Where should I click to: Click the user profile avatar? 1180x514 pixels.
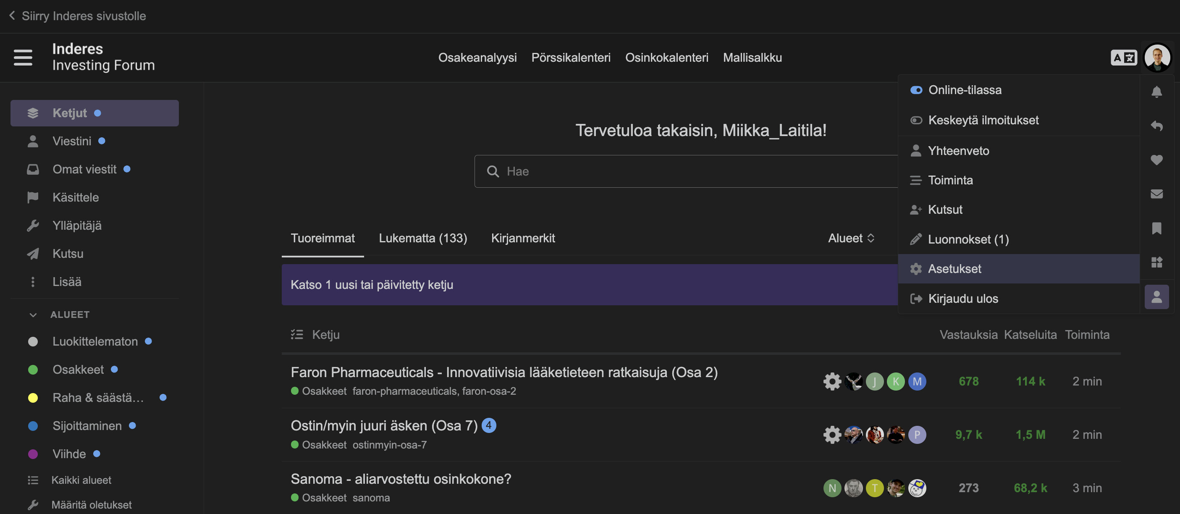pyautogui.click(x=1157, y=58)
